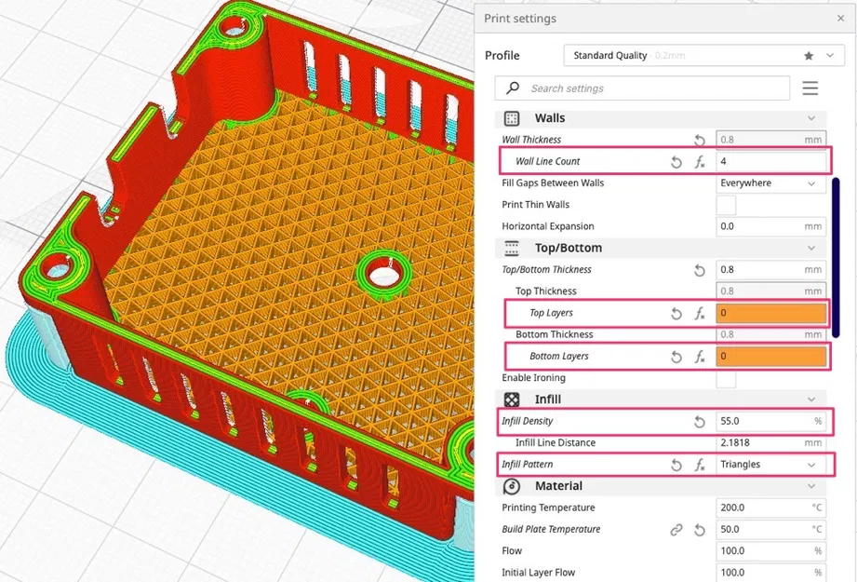Reset the Bottom Layers value
This screenshot has height=582, width=857.
point(676,357)
